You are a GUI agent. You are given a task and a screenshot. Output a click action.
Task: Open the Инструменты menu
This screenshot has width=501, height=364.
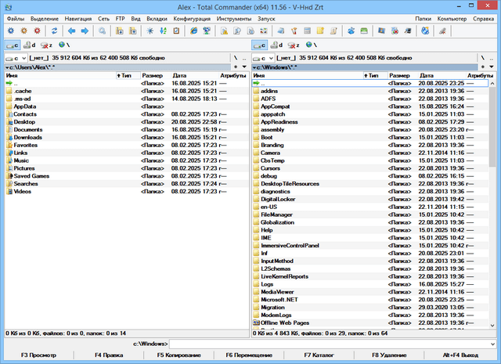click(236, 17)
